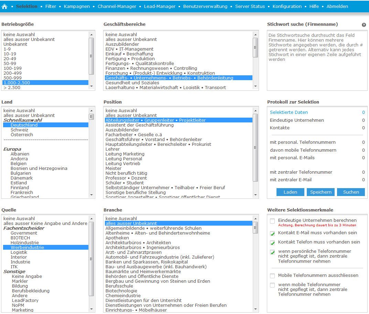Select Apotheken in Branche list
The height and width of the screenshot is (314, 369).
pyautogui.click(x=178, y=238)
